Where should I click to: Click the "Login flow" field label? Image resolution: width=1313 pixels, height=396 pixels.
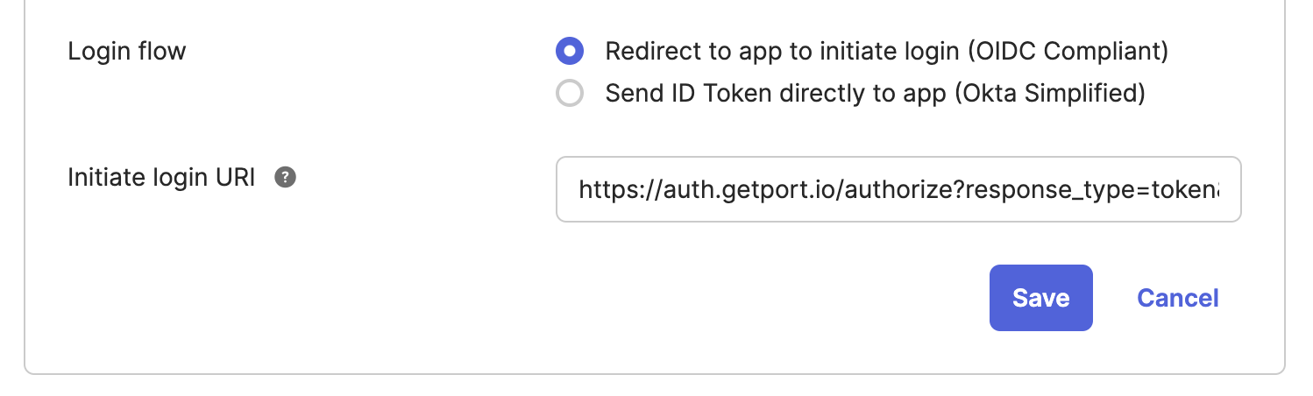[x=127, y=51]
